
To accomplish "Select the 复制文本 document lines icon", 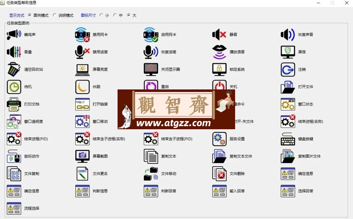I will coord(151,156).
